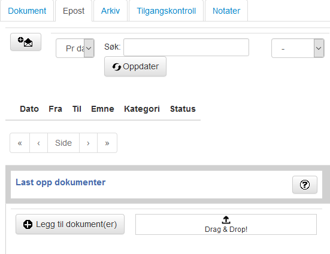Sort by the Dato column header
This screenshot has width=330, height=254.
pyautogui.click(x=29, y=109)
